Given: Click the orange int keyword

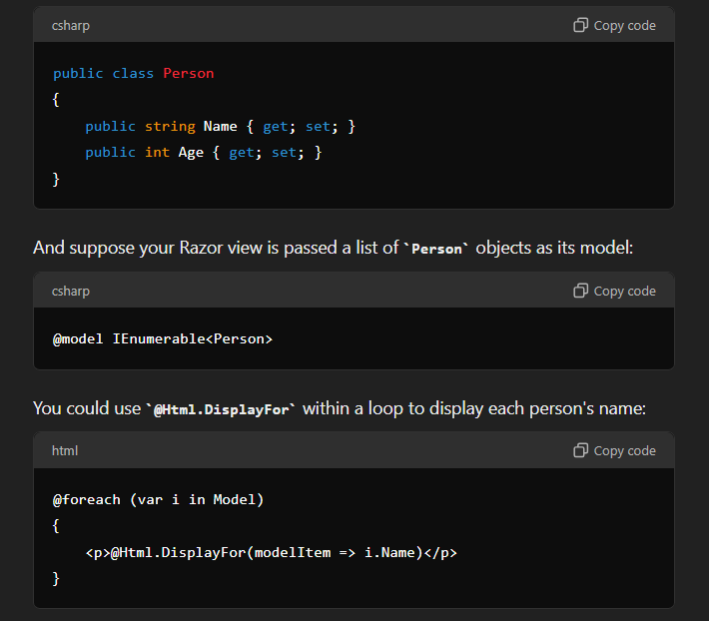Looking at the screenshot, I should [x=157, y=153].
